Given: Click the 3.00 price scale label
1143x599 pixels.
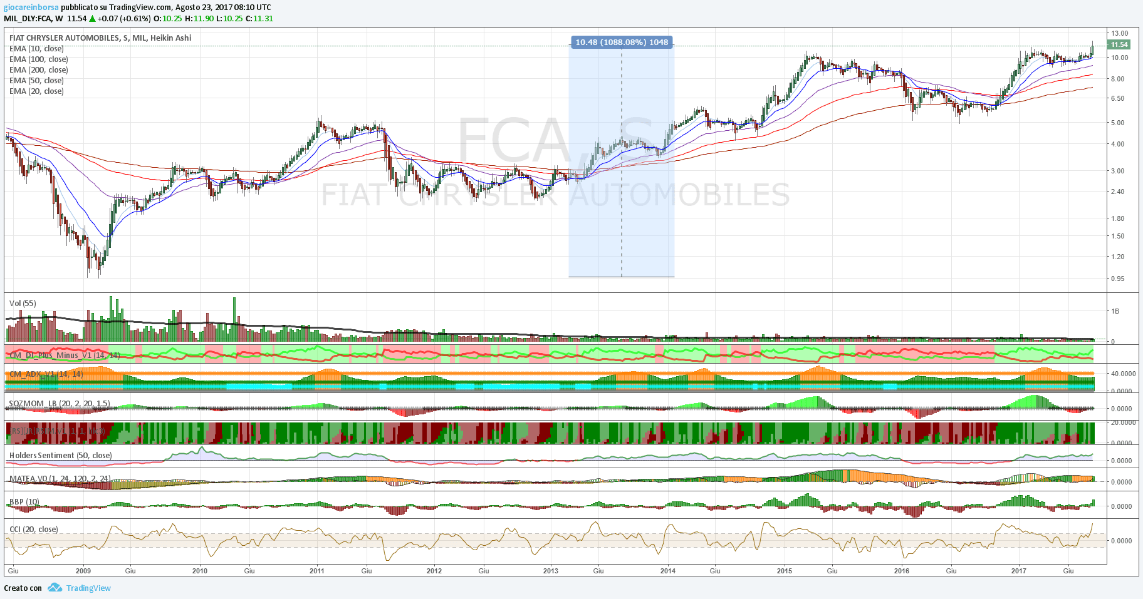Looking at the screenshot, I should pyautogui.click(x=1117, y=170).
